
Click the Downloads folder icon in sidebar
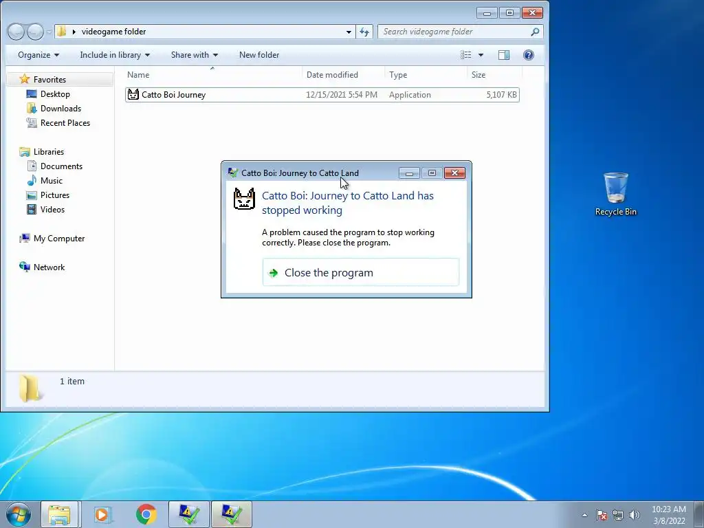(32, 108)
